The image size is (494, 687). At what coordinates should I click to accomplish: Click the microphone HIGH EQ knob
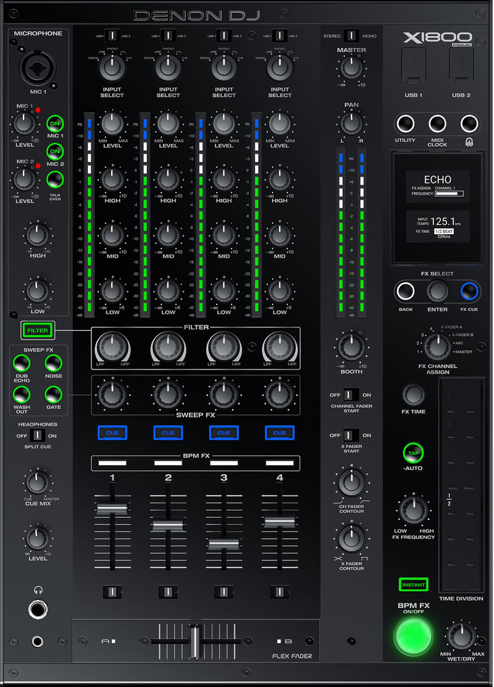[38, 235]
